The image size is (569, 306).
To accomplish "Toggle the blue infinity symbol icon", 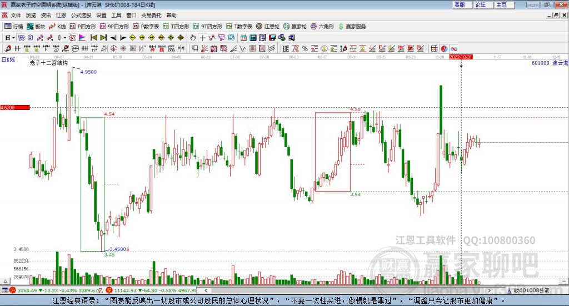I will point(453,48).
